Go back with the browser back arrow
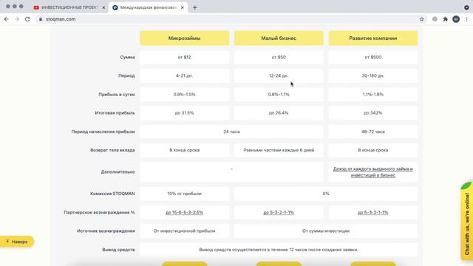The height and width of the screenshot is (266, 473). [7, 19]
